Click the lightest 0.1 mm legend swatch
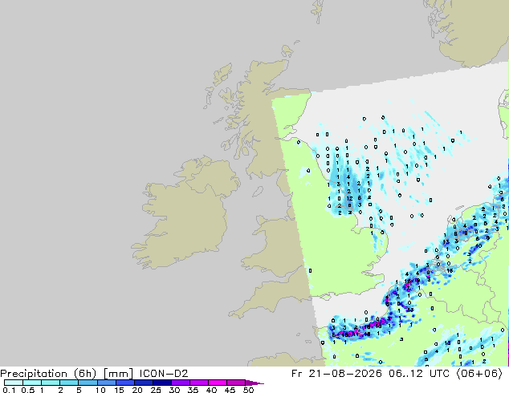The image size is (509, 393). [13, 383]
